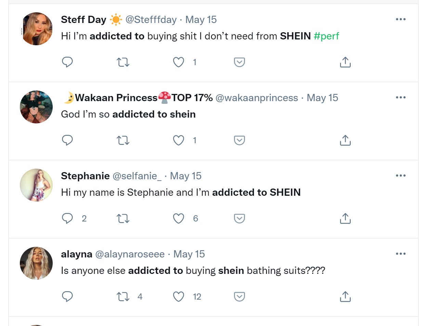Like alayna's tweet
This screenshot has width=428, height=326.
click(178, 297)
